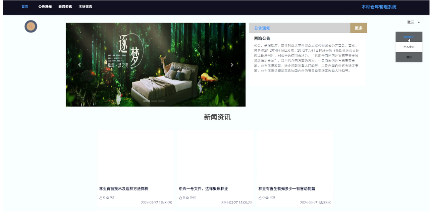Click view count 95 on first news card
The height and width of the screenshot is (215, 439).
pos(112,198)
